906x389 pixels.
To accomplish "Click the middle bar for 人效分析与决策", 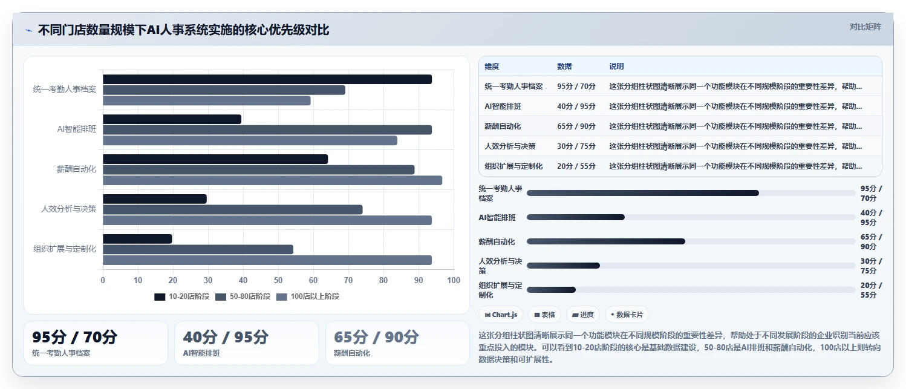I will pos(233,209).
